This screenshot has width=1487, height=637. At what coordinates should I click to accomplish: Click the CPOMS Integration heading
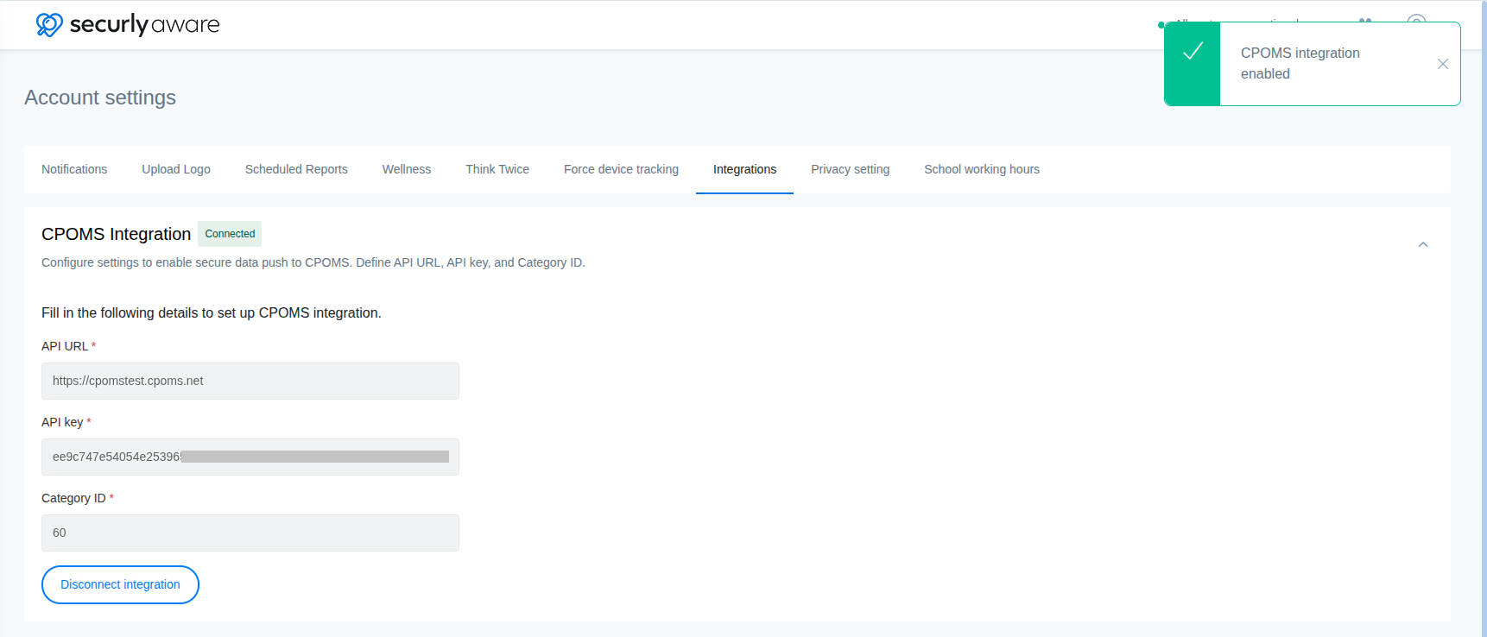117,234
